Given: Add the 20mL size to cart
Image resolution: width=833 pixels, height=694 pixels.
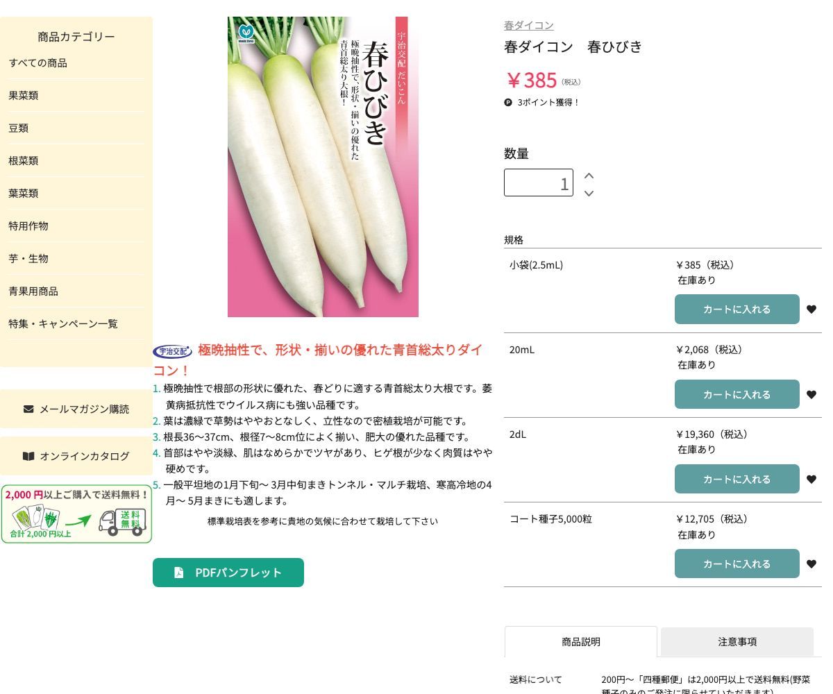Looking at the screenshot, I should point(737,394).
